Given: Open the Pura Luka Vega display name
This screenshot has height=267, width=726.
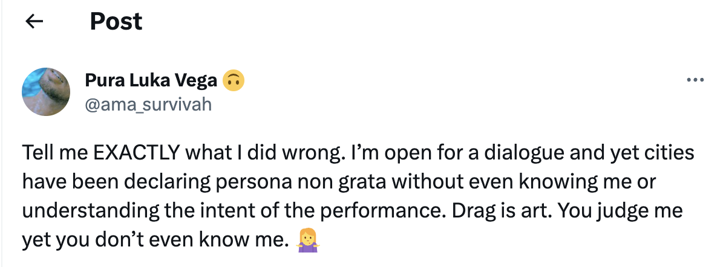Looking at the screenshot, I should 151,81.
